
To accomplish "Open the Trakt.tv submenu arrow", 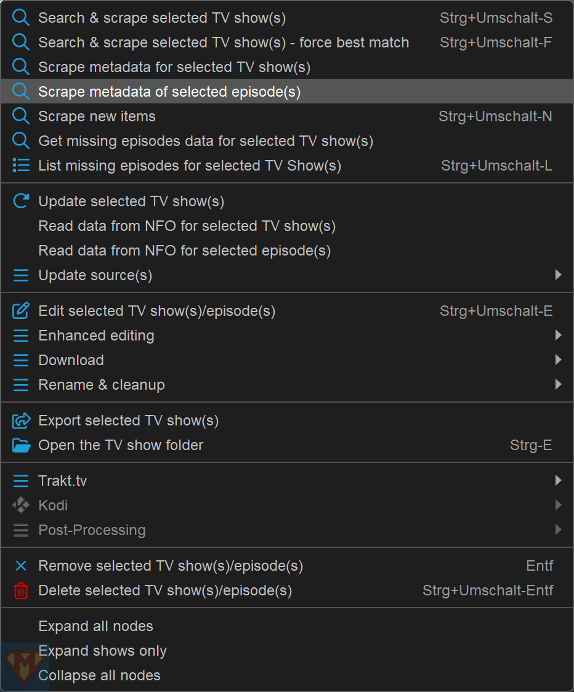I will click(558, 480).
